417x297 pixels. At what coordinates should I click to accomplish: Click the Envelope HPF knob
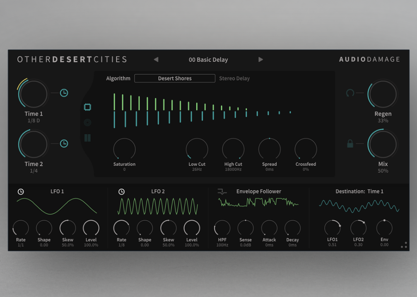(x=222, y=228)
